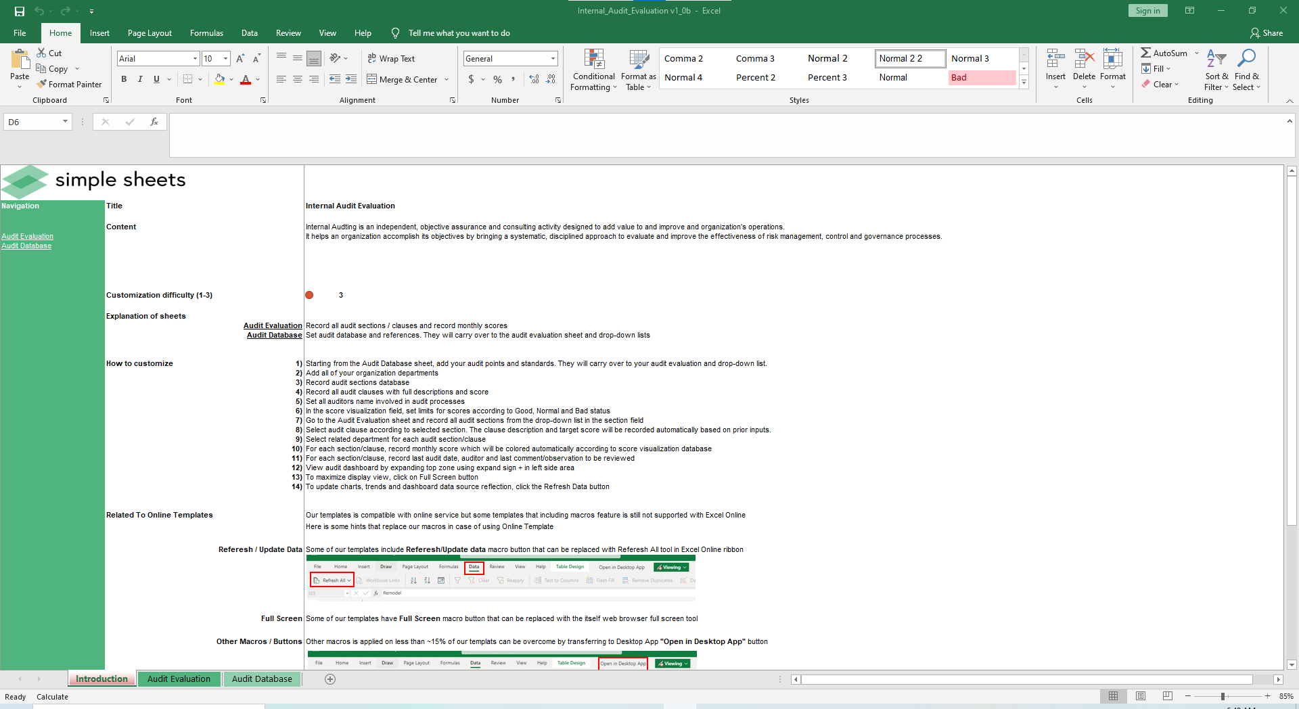Switch to Page Break Preview
Screen dimensions: 1299x709
click(1168, 696)
